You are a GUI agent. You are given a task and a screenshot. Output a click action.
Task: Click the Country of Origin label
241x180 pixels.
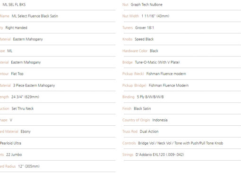[x=136, y=120]
